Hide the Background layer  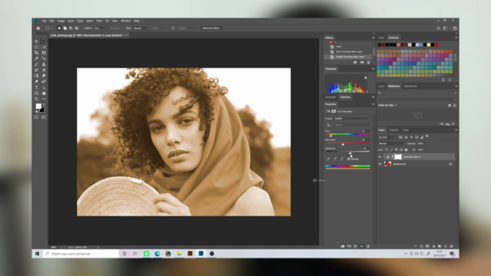(381, 164)
